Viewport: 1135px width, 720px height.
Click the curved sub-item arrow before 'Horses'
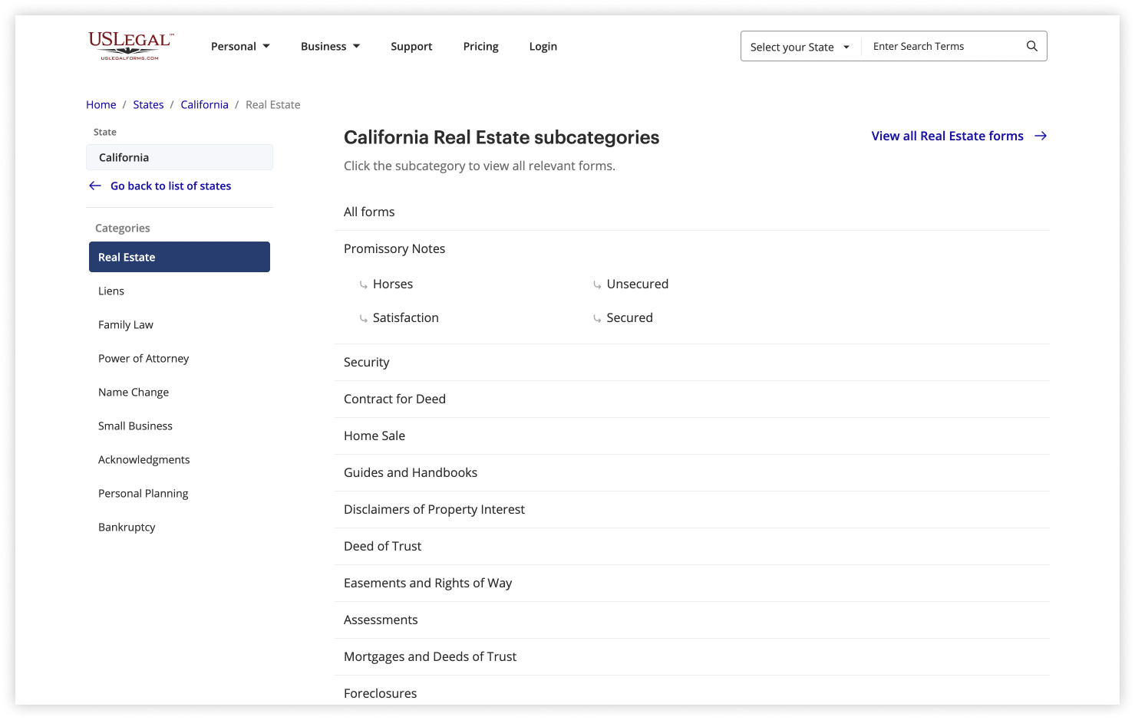tap(363, 284)
